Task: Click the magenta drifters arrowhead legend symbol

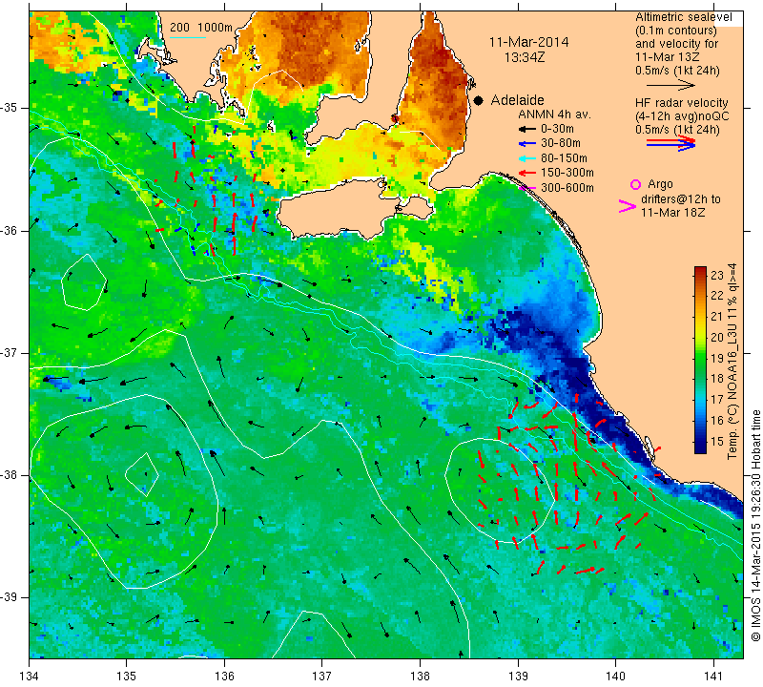Action: [628, 206]
